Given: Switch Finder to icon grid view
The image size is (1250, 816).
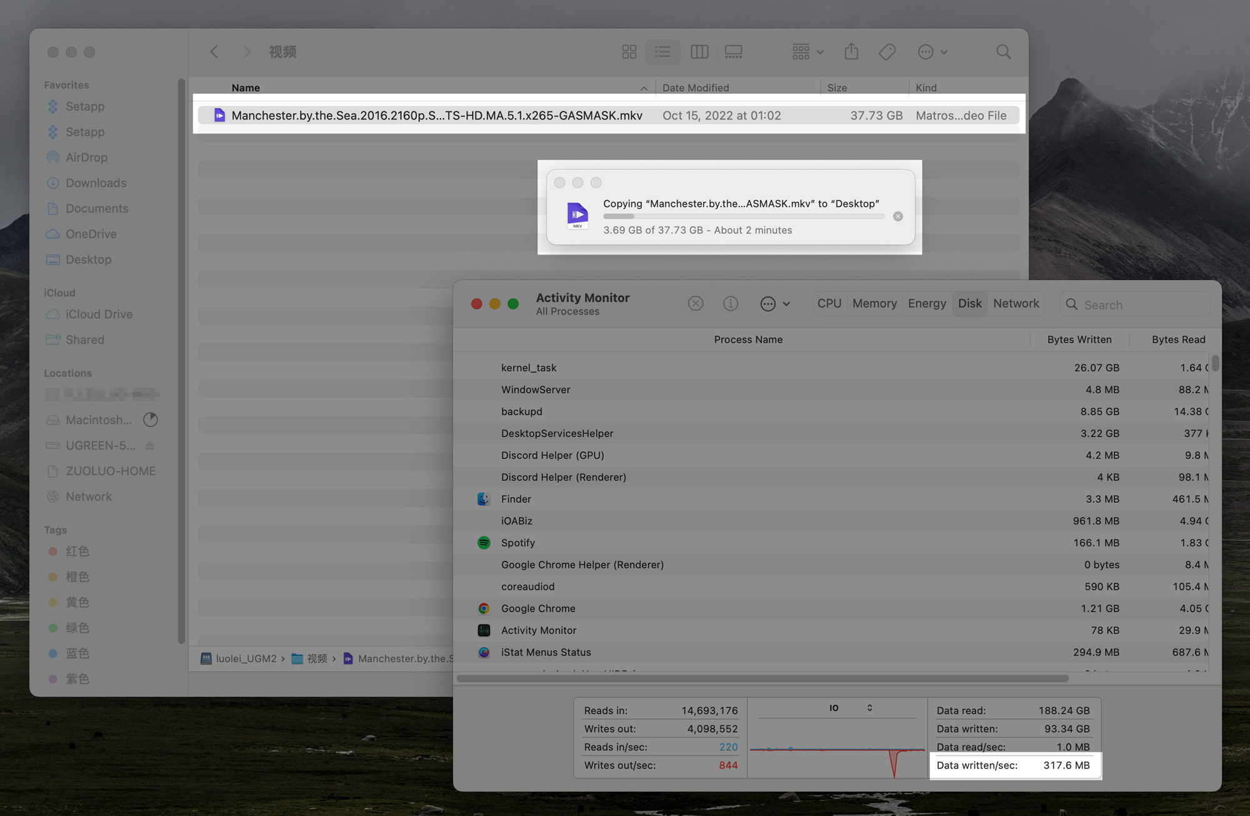Looking at the screenshot, I should [629, 52].
